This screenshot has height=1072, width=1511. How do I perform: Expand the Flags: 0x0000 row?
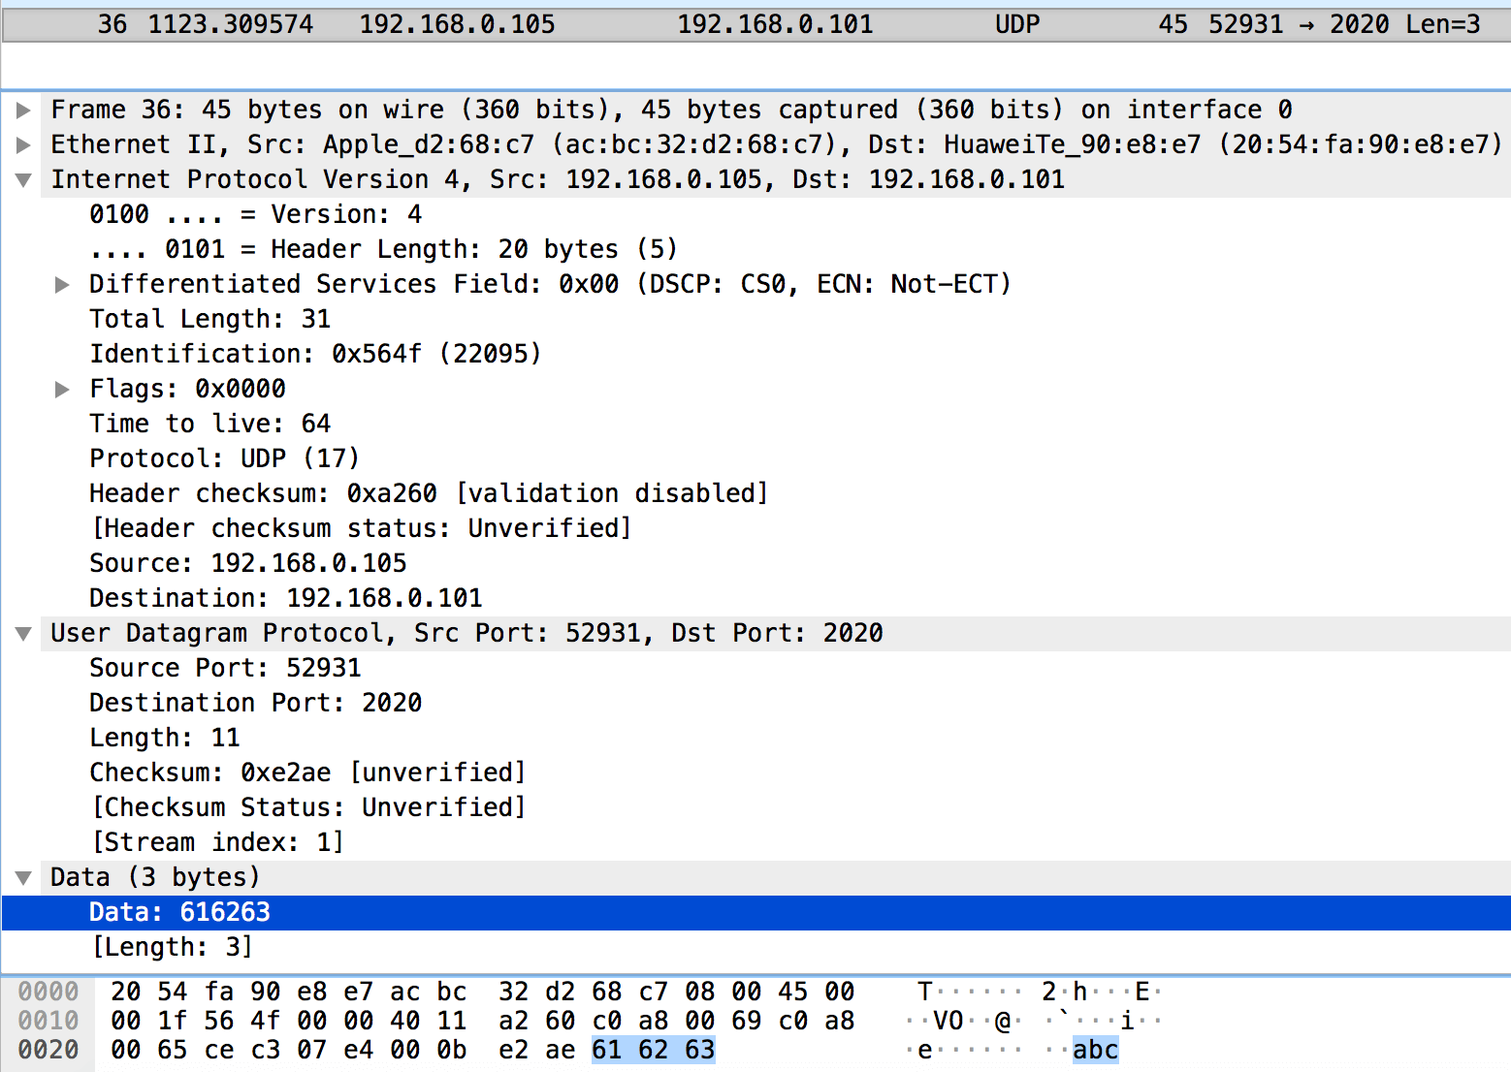[62, 390]
